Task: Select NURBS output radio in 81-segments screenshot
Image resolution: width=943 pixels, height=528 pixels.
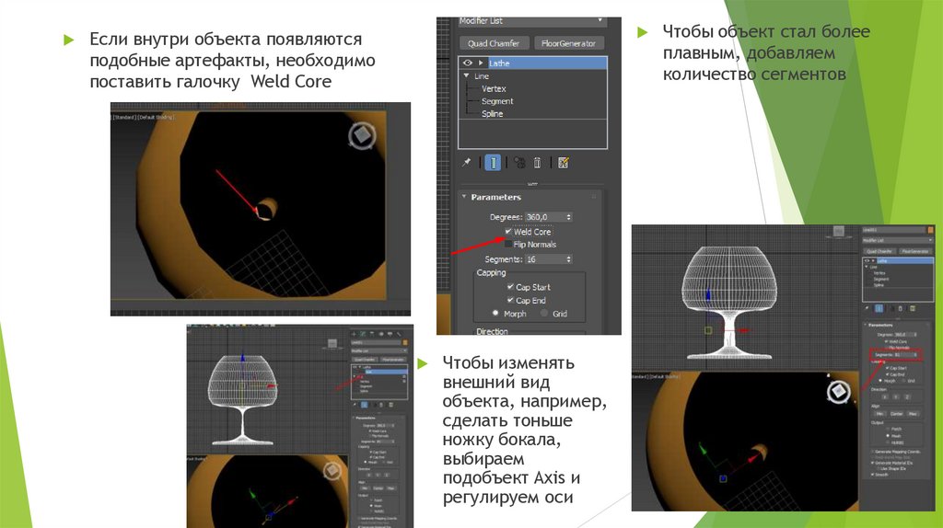Action: click(888, 442)
